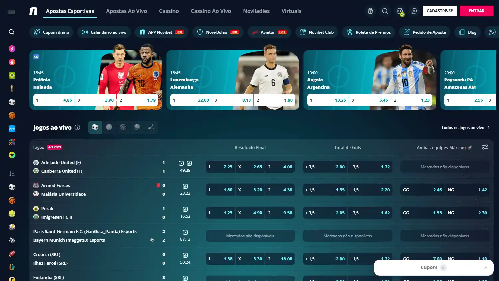Image resolution: width=499 pixels, height=281 pixels.
Task: Select Paysandu PA win odds 2.55
Action: pyautogui.click(x=465, y=100)
